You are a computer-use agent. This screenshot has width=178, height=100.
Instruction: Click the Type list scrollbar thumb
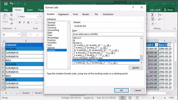coord(141,58)
